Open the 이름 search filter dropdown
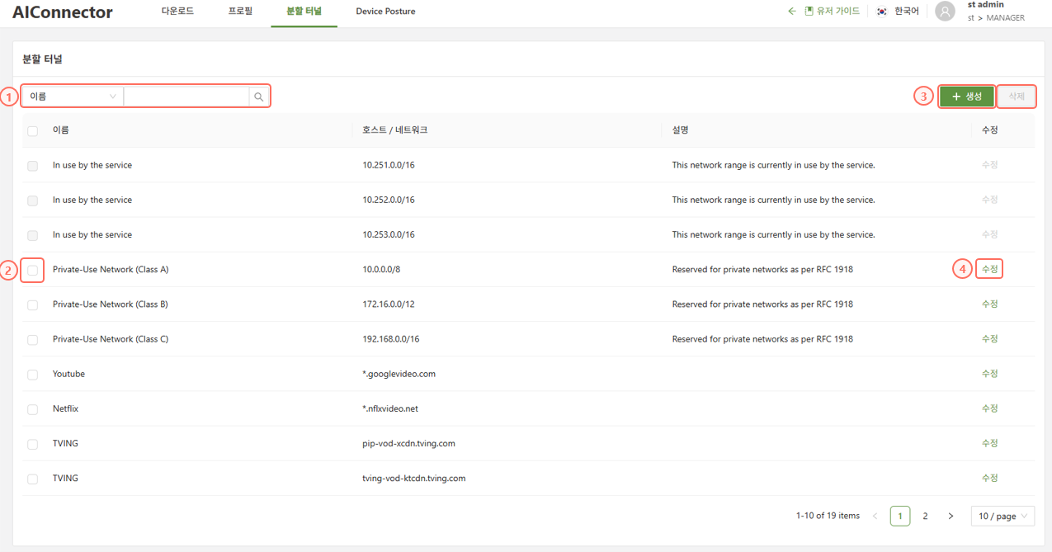Viewport: 1052px width, 552px height. 73,97
